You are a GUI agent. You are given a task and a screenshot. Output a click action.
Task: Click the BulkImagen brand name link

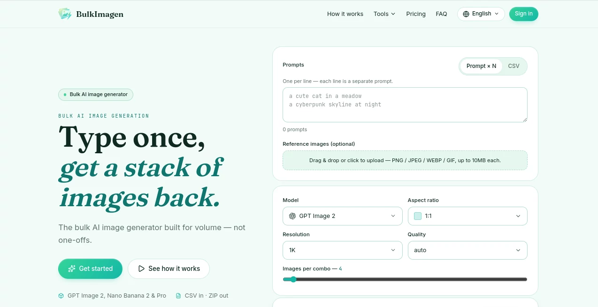pos(100,14)
